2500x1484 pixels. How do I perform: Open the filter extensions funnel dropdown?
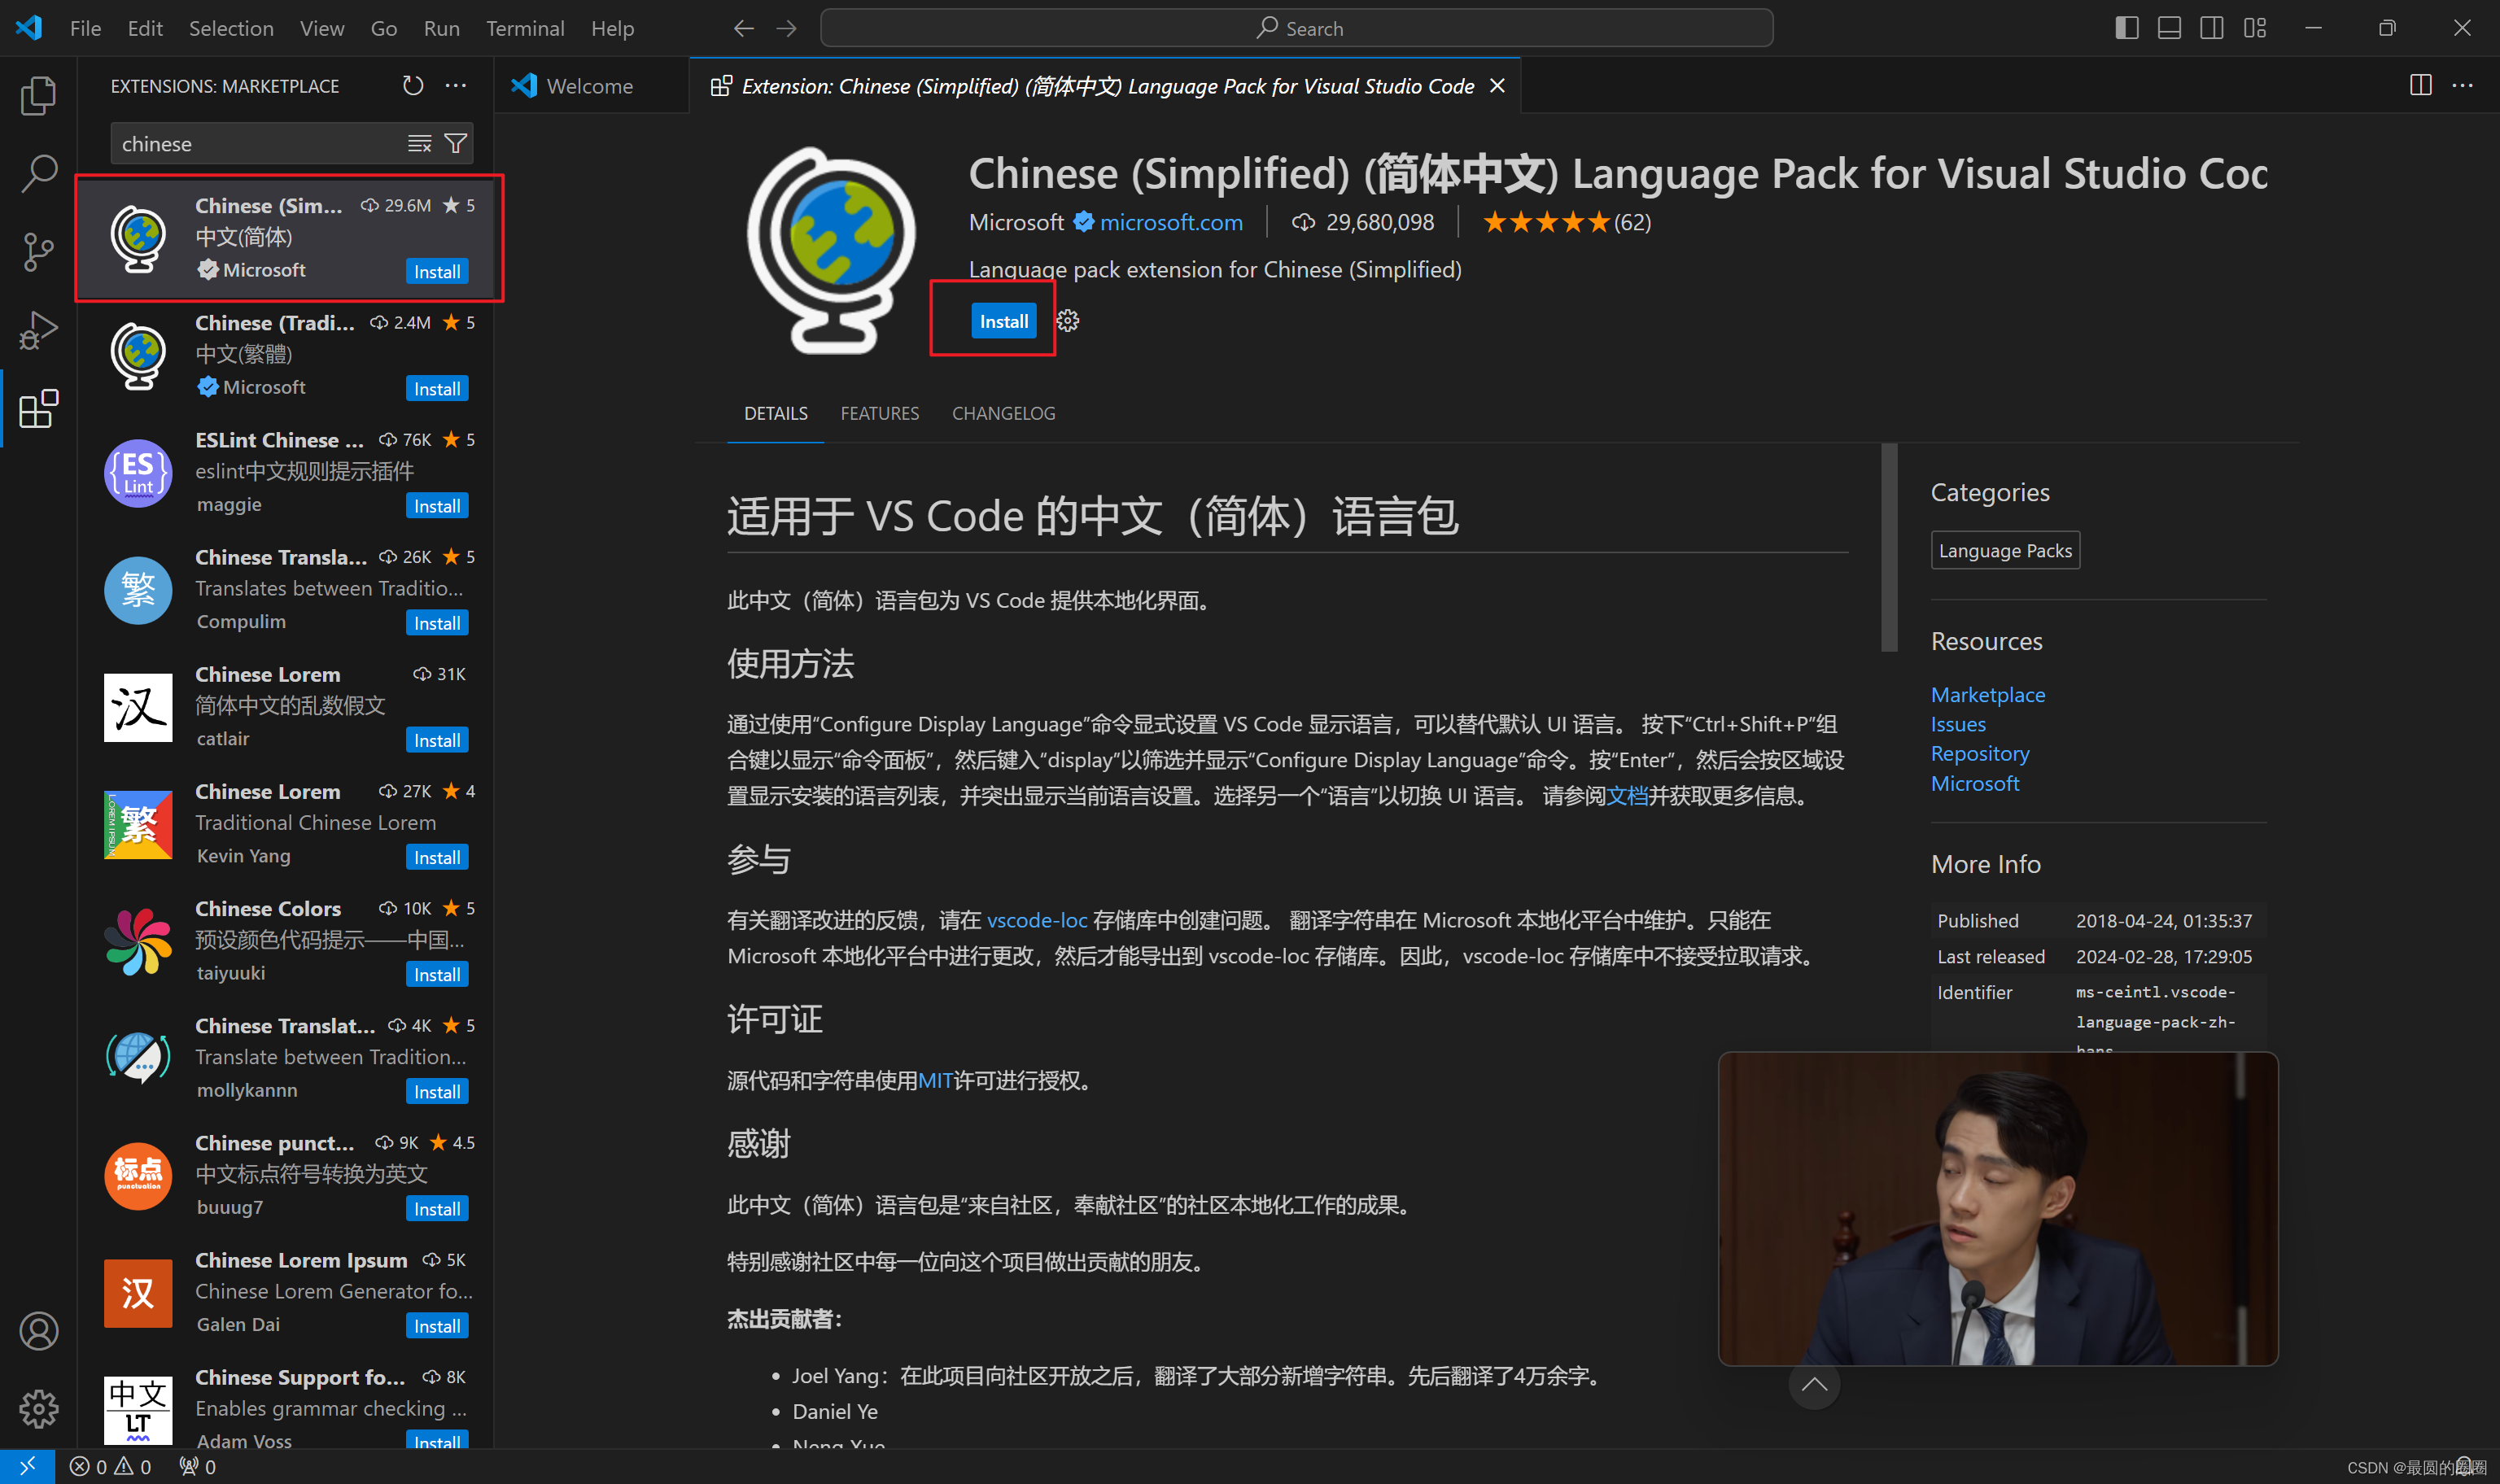[455, 143]
